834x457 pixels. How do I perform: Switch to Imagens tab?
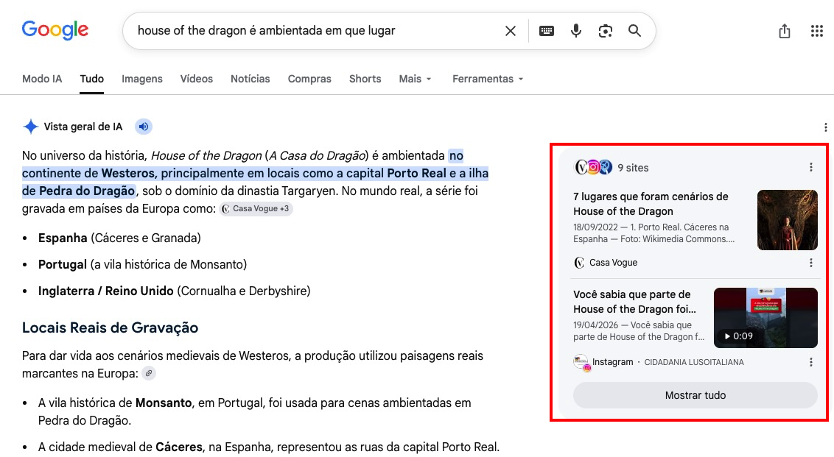point(142,79)
